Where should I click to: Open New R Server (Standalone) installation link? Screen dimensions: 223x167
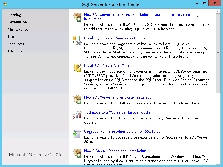click(115, 151)
